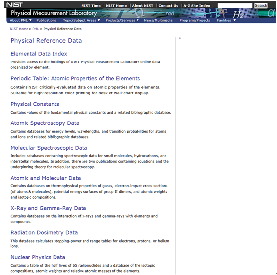The height and width of the screenshot is (275, 277).
Task: Open the About PML menu
Action: (x=19, y=20)
